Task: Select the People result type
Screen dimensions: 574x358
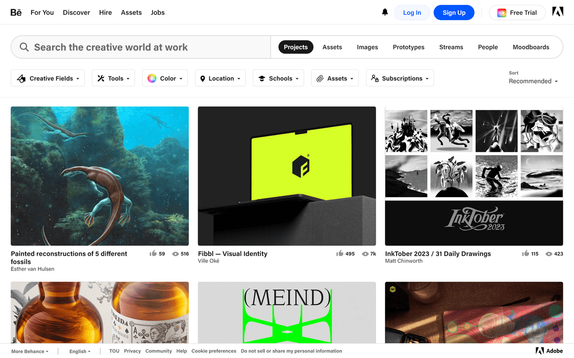Action: (x=488, y=47)
